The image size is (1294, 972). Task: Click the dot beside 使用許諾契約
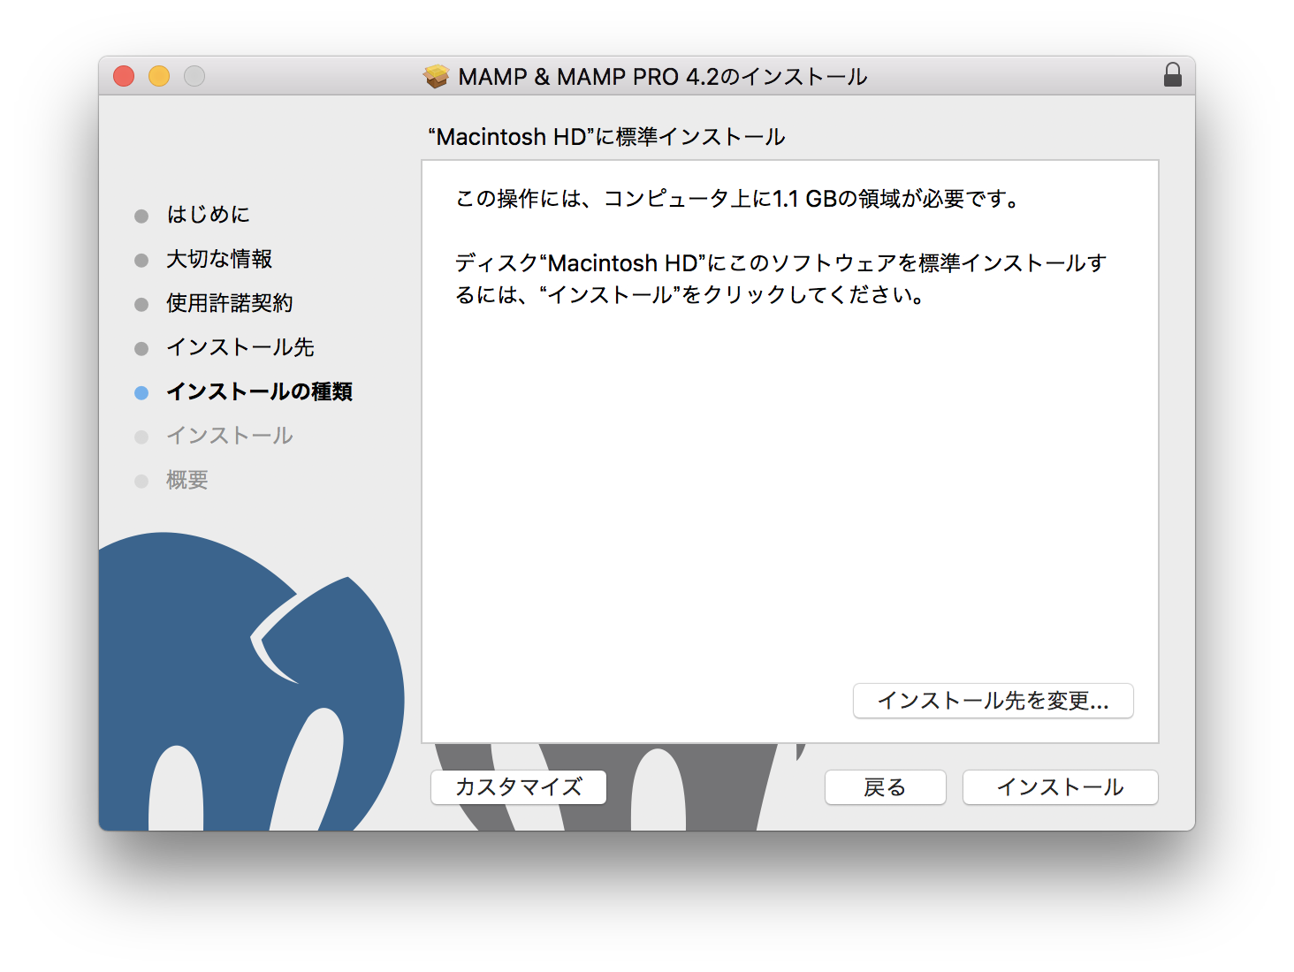coord(141,303)
